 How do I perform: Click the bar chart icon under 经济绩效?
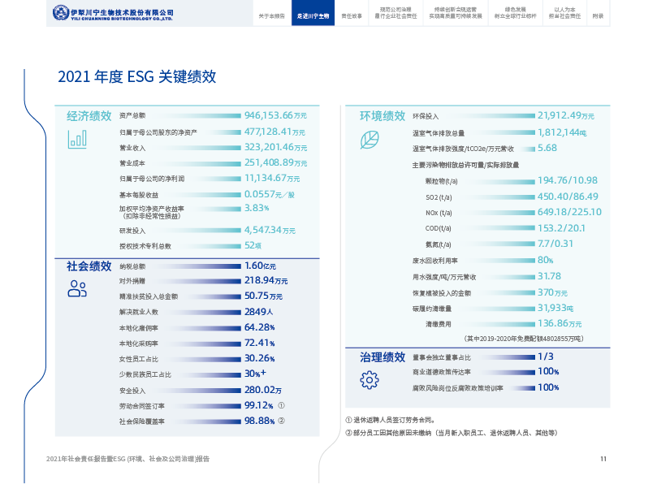[x=78, y=139]
